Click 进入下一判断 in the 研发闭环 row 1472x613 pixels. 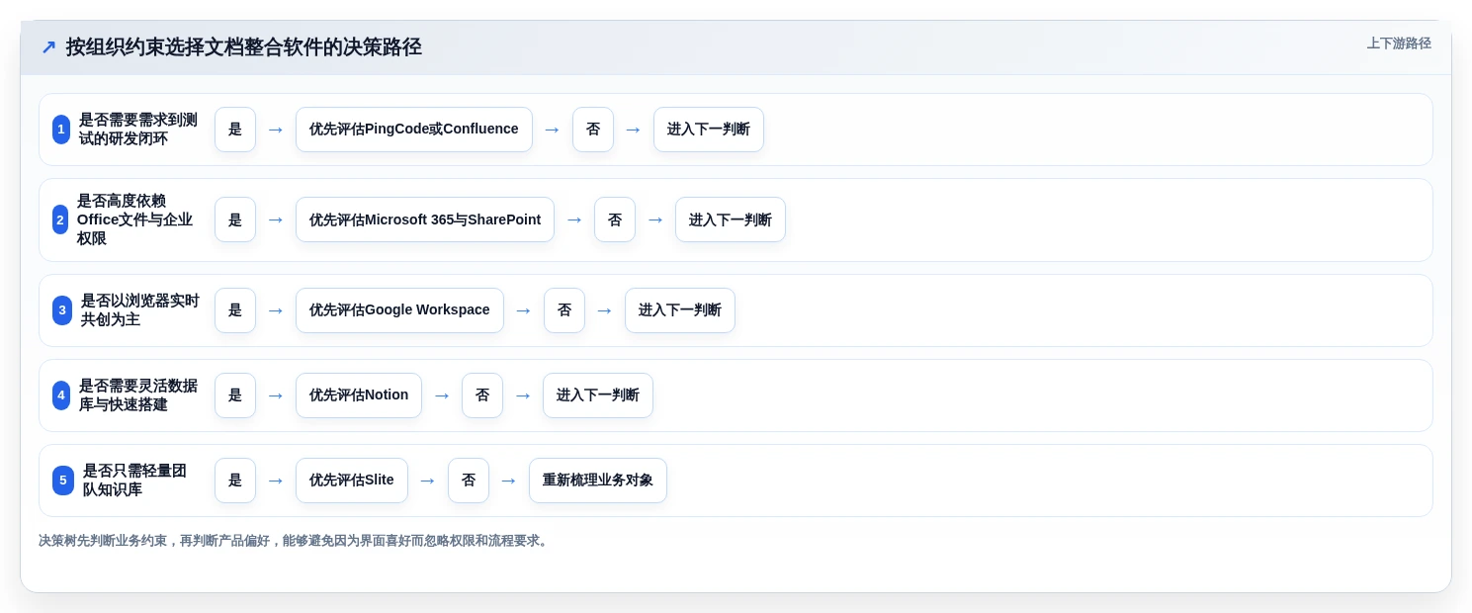click(709, 130)
